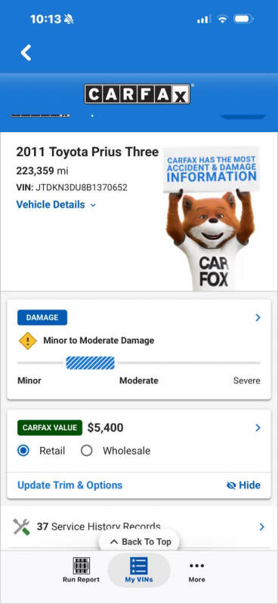The width and height of the screenshot is (278, 604).
Task: Select the Wholesale radio button
Action: [x=86, y=451]
